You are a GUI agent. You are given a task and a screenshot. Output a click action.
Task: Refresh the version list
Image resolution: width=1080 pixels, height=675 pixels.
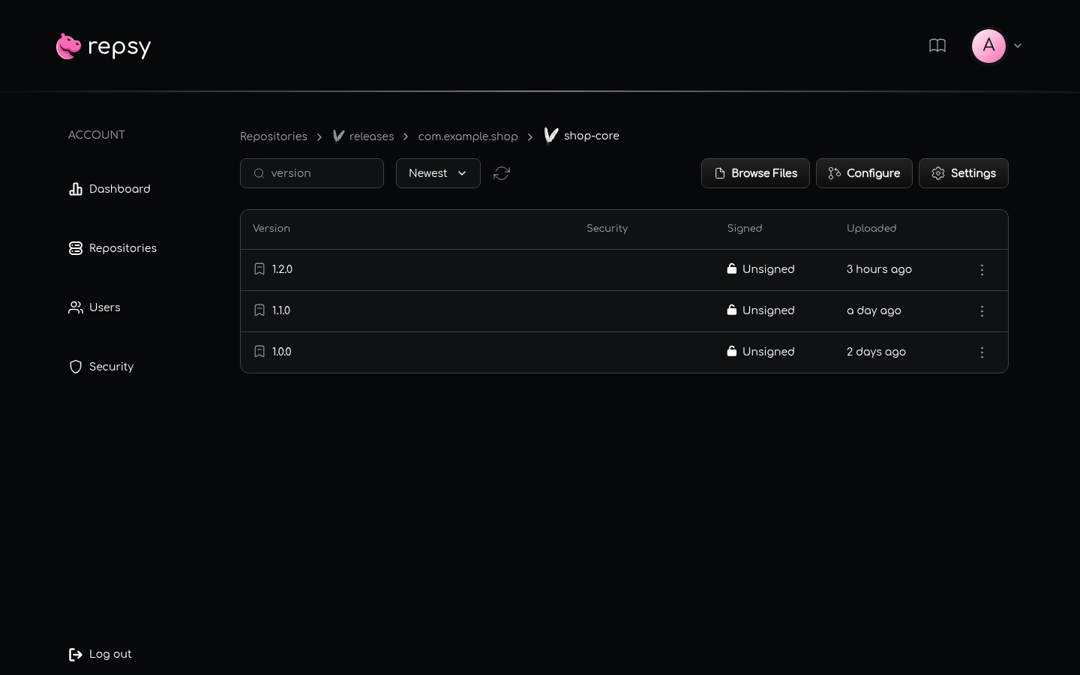pyautogui.click(x=502, y=173)
